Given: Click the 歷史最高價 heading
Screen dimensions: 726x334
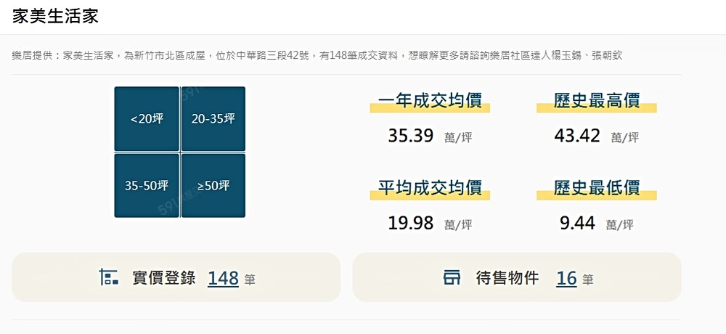Looking at the screenshot, I should (597, 102).
